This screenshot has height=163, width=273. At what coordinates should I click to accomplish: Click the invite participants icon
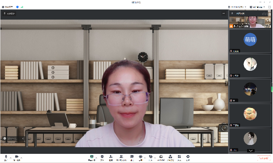111,157
